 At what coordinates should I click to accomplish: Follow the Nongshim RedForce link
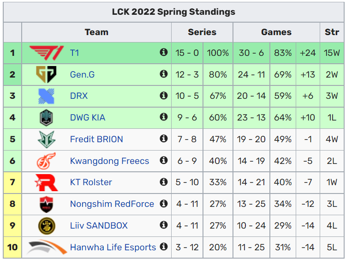[112, 204]
